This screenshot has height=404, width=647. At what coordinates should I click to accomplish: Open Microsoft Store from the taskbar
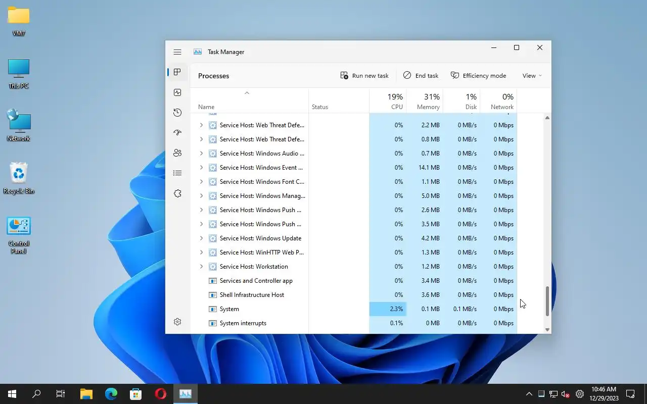(x=135, y=394)
